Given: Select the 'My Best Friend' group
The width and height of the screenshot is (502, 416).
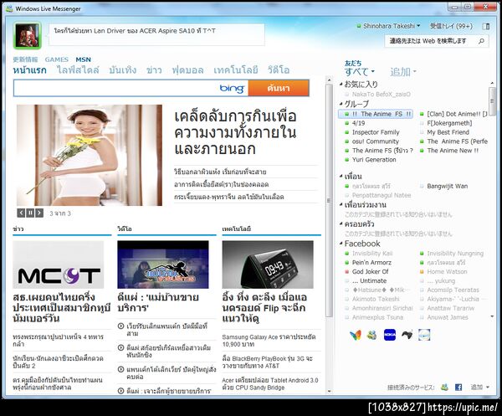Looking at the screenshot, I should pyautogui.click(x=448, y=132).
